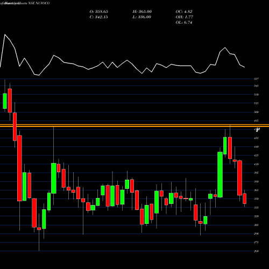The image size is (269, 269).
Task: Select the high value H: 365.00
Action: click(x=142, y=12)
